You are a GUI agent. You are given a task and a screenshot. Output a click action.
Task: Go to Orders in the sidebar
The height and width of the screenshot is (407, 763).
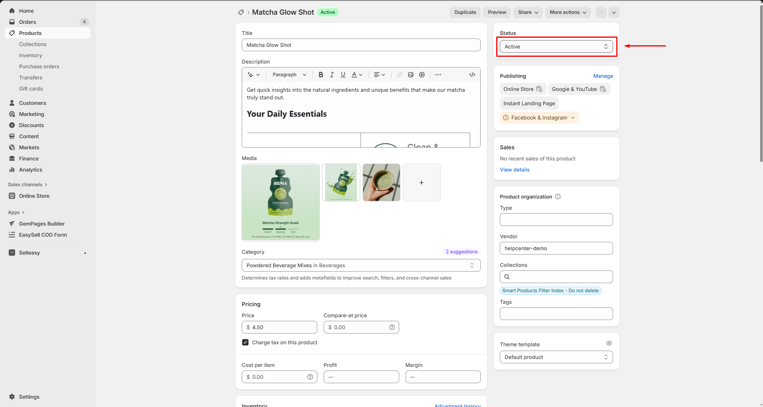point(27,22)
